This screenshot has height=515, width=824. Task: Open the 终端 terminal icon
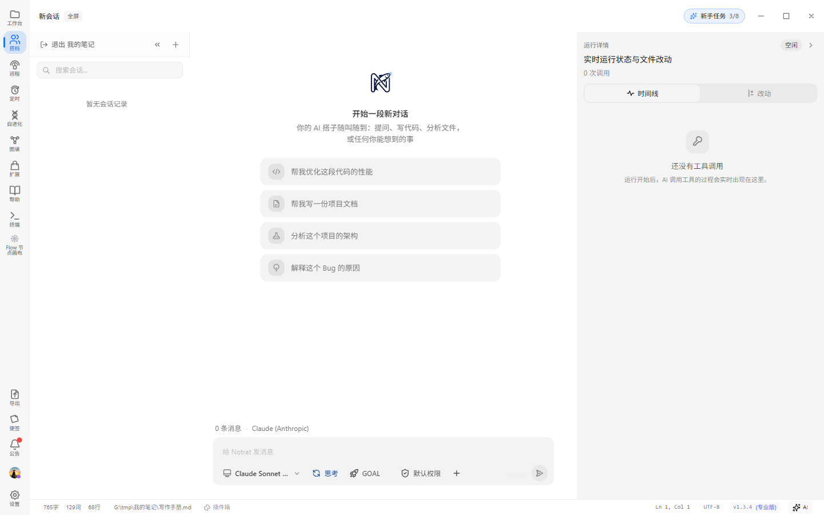click(15, 219)
